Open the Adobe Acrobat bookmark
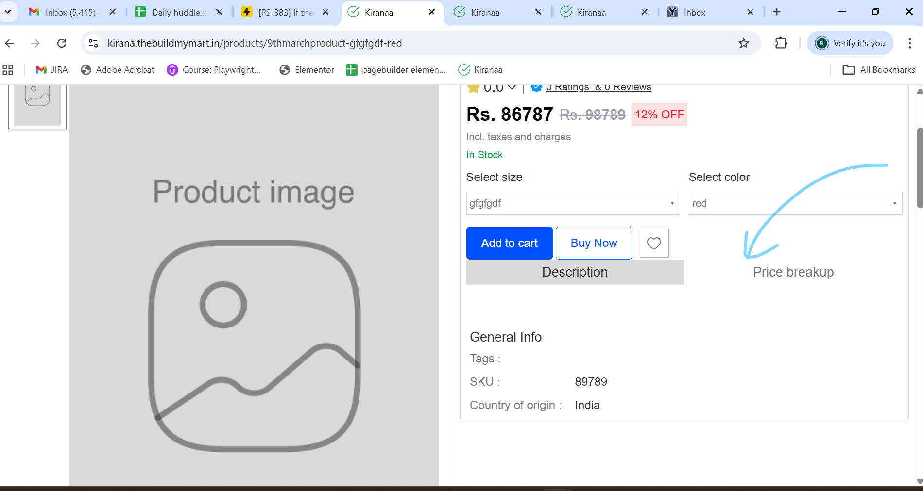This screenshot has height=491, width=923. 118,70
